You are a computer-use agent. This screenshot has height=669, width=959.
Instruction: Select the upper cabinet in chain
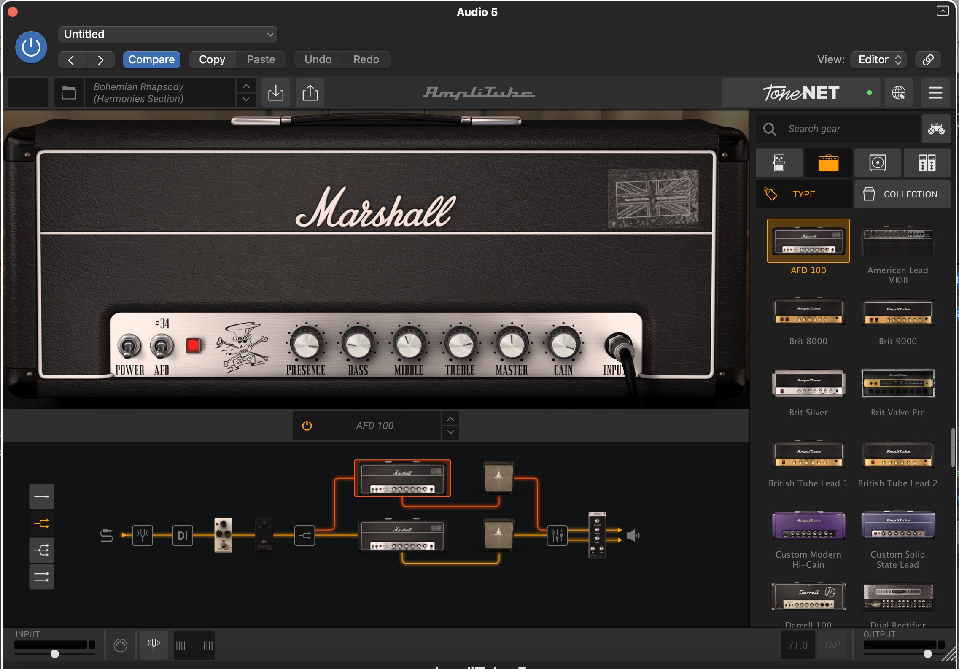pos(498,477)
